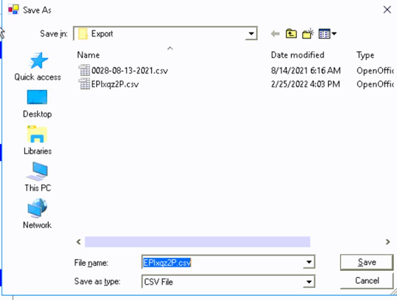Click the Save As window app icon
Image resolution: width=397 pixels, height=300 pixels.
(13, 10)
